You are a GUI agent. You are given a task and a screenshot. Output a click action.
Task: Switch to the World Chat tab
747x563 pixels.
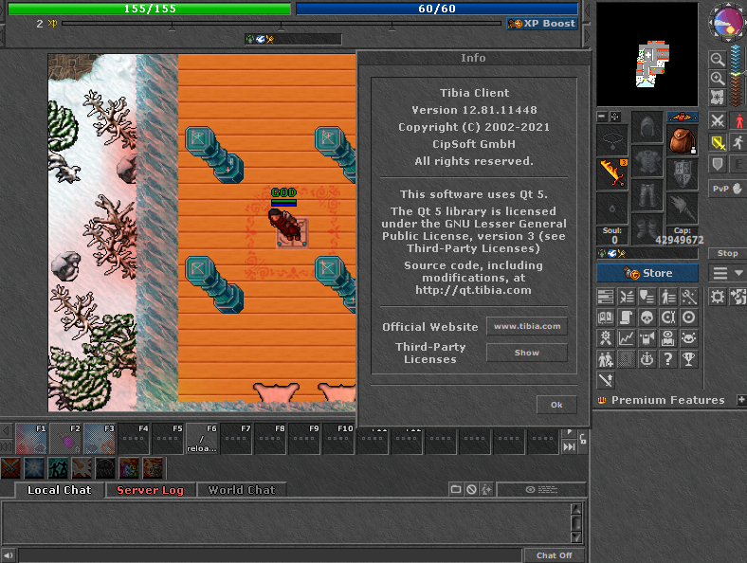click(242, 490)
